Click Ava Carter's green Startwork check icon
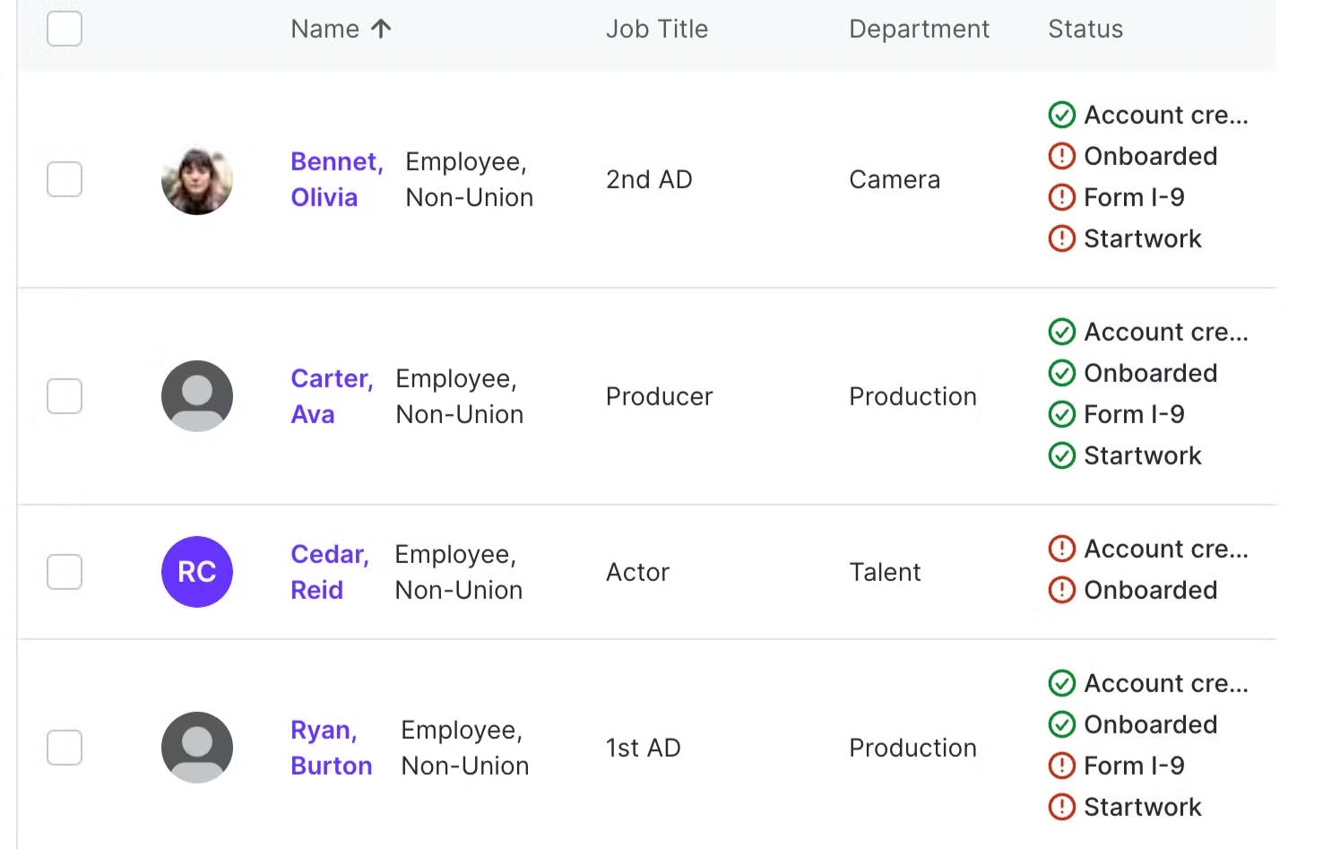 click(1061, 455)
